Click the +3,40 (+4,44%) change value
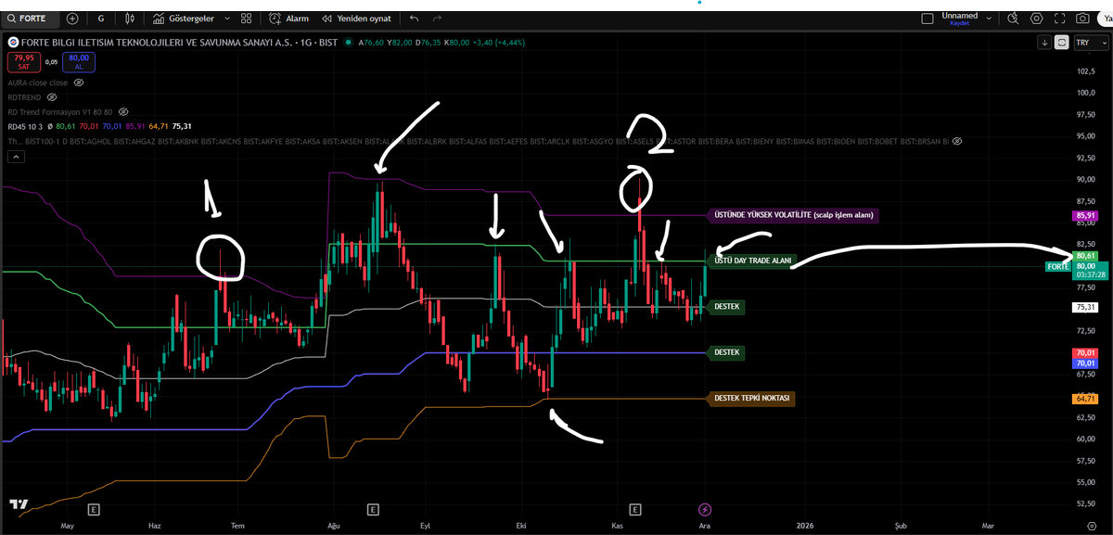The width and height of the screenshot is (1113, 535). tap(500, 42)
